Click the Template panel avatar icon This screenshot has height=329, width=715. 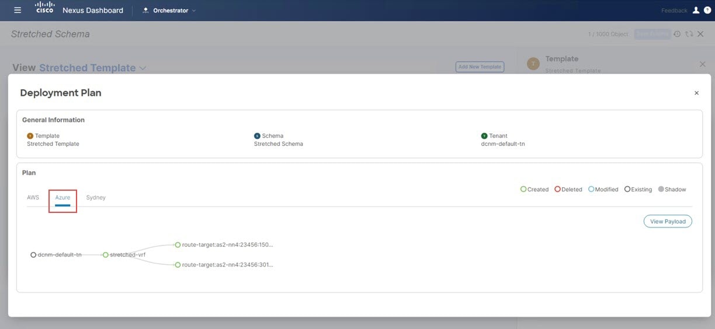(533, 64)
